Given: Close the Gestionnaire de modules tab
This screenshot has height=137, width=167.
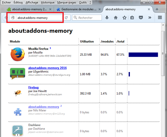Looking at the screenshot, I should (99, 9).
